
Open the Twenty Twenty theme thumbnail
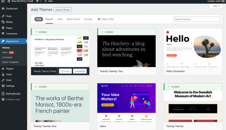click(193, 106)
